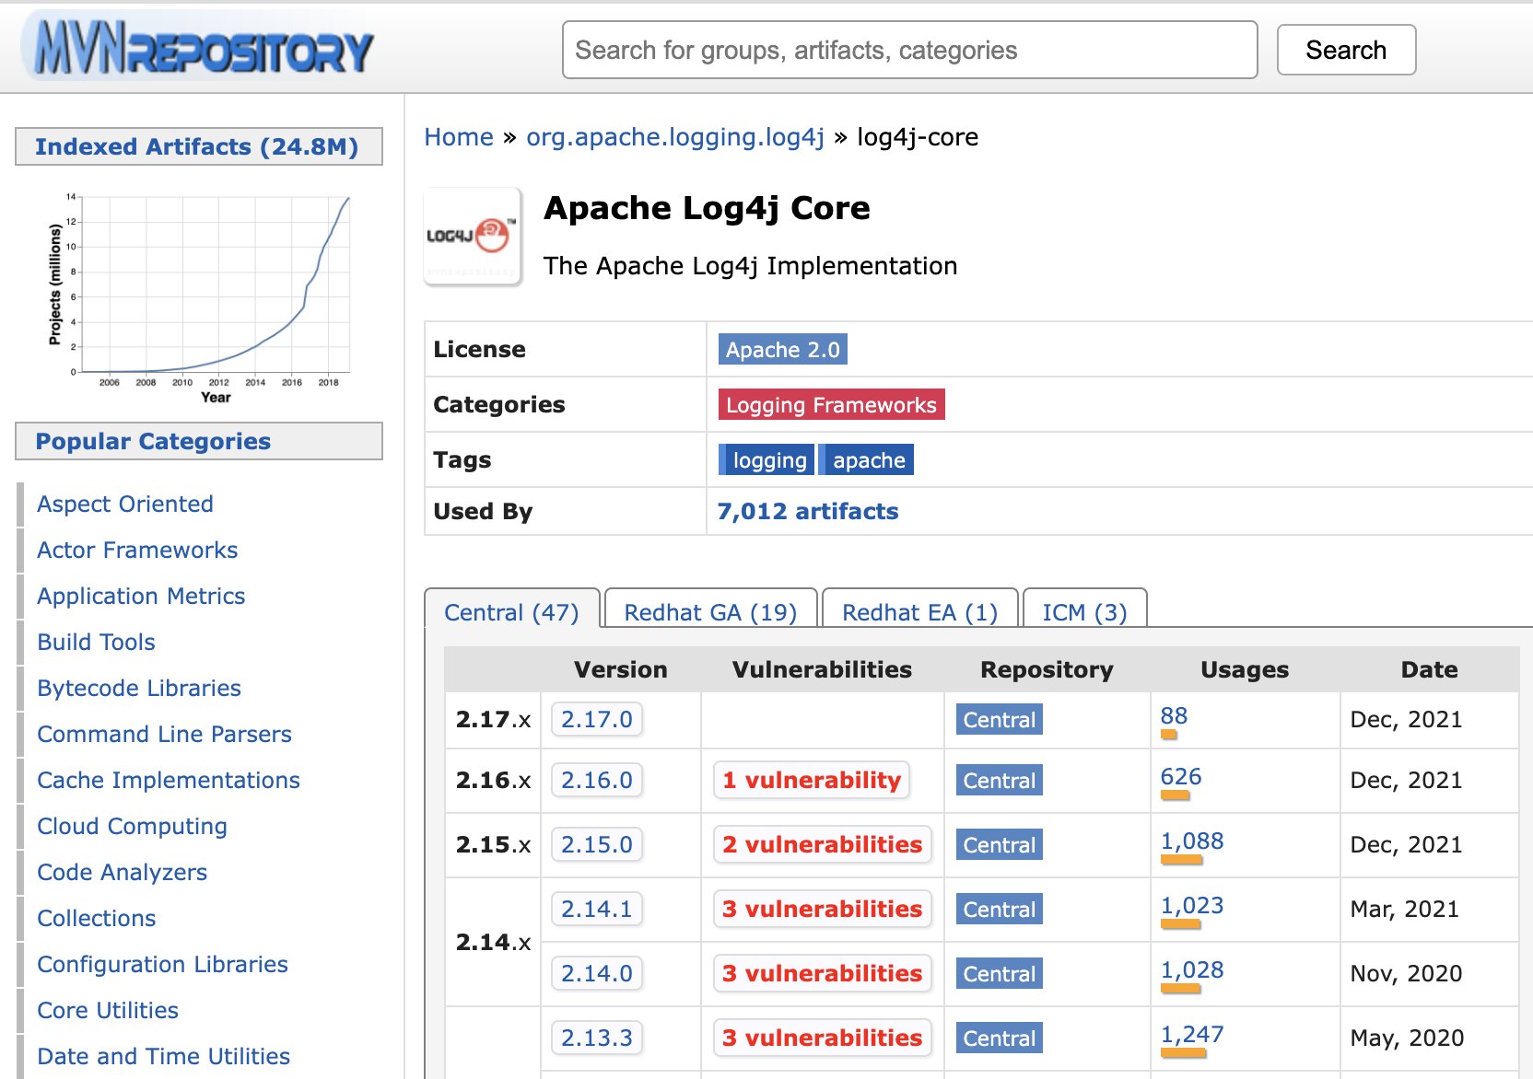Open the Actor Frameworks category
Viewport: 1533px width, 1079px height.
click(x=137, y=551)
